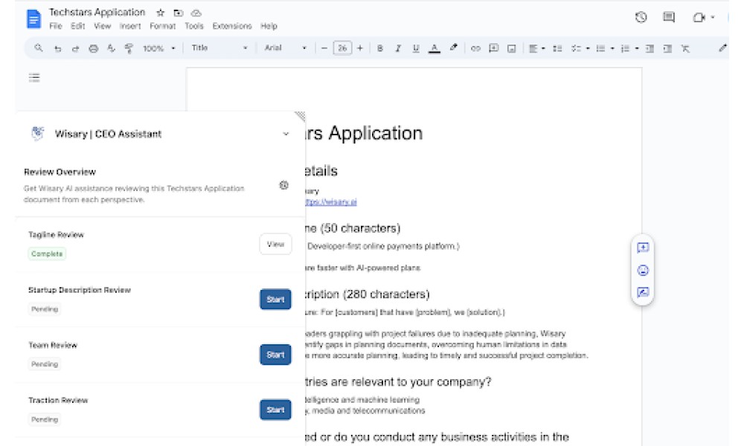Start a Meet call via camera icon
The width and height of the screenshot is (744, 446).
click(699, 18)
